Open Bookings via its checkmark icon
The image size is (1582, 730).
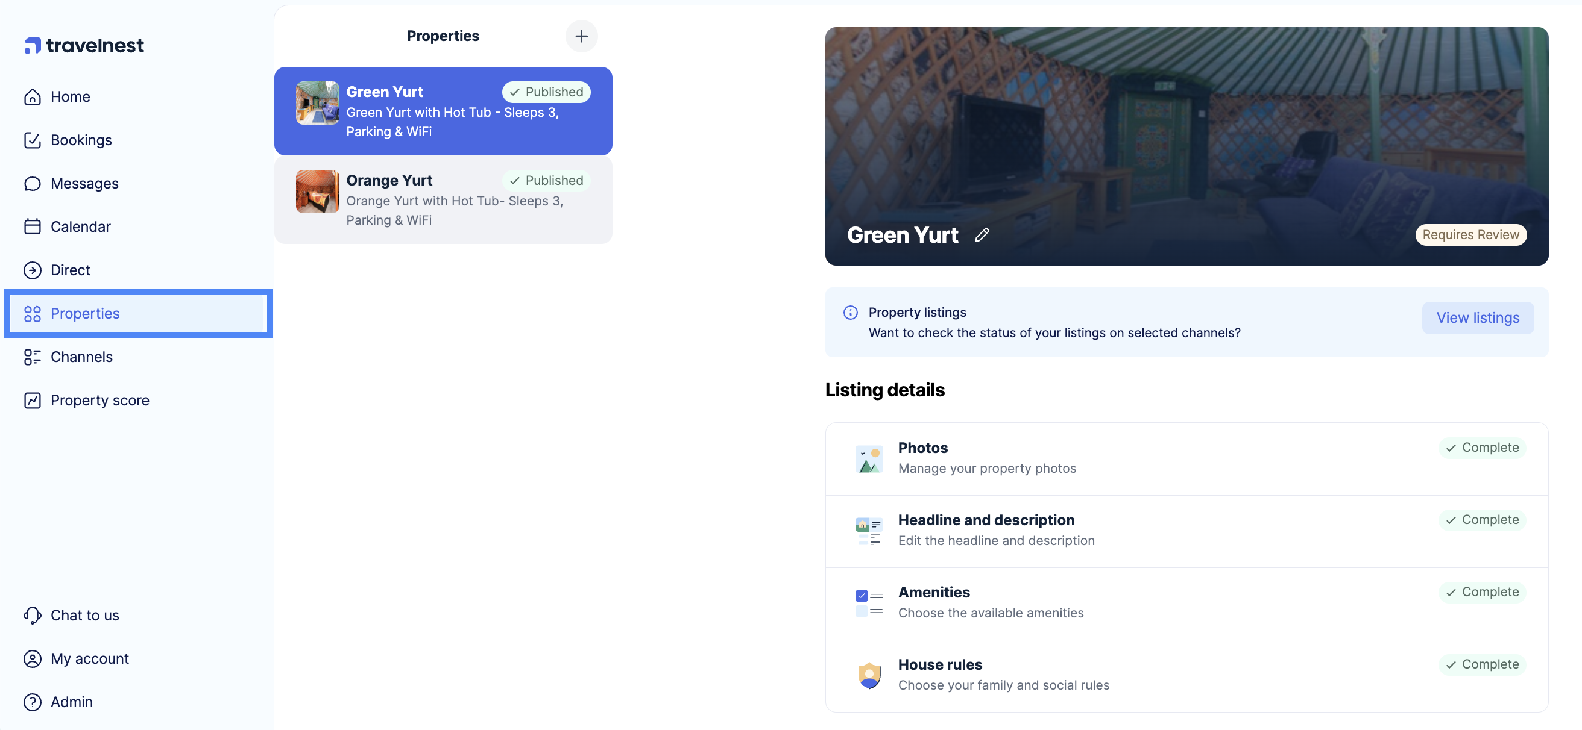click(32, 140)
